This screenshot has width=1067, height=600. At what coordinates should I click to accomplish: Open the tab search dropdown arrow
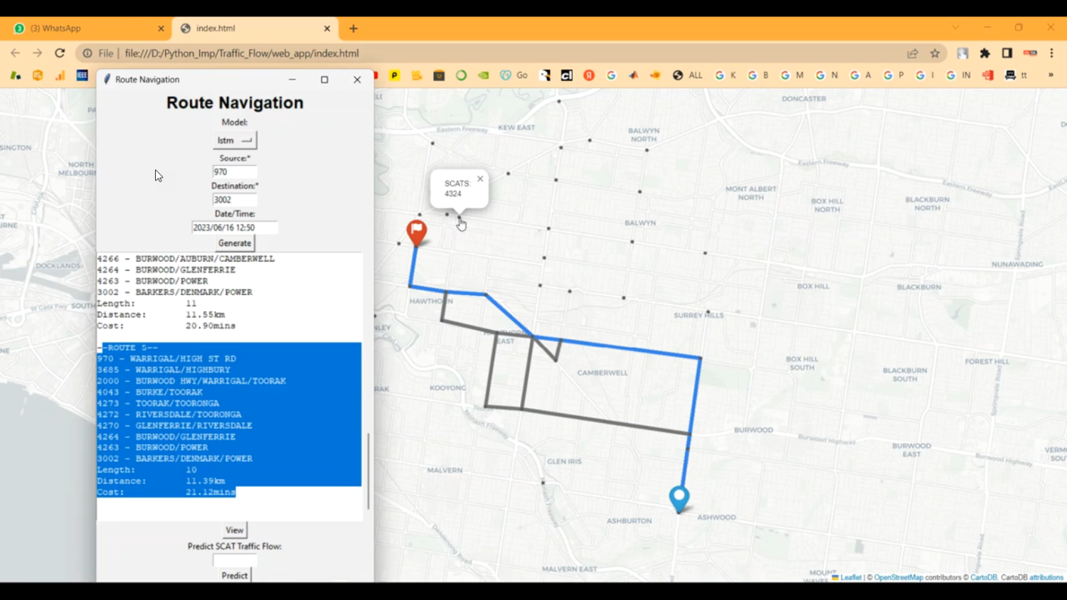tap(955, 28)
